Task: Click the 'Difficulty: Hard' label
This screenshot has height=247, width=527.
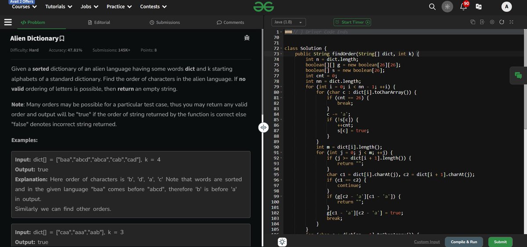Action: click(24, 50)
